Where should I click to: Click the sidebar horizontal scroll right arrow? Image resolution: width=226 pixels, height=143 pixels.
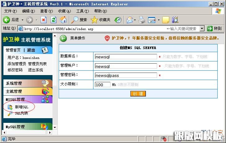pyautogui.click(x=50, y=132)
